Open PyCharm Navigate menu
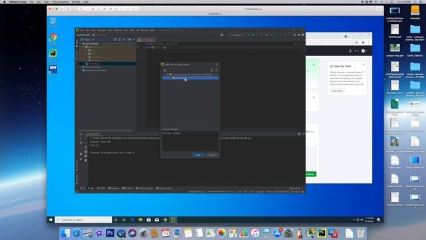Screen dimensions: 426x240 click(x=102, y=30)
